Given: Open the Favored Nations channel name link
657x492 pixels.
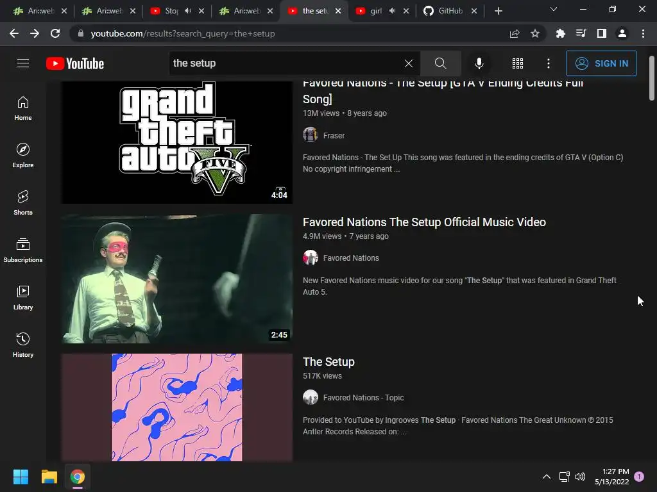Looking at the screenshot, I should [351, 258].
